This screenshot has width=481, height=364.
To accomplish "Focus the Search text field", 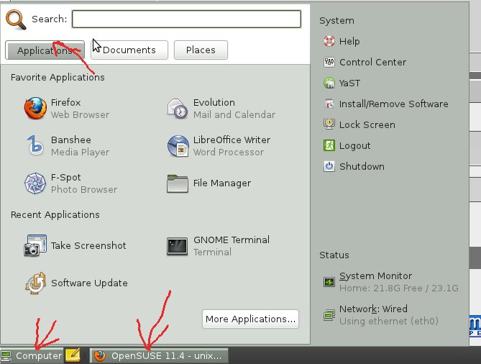I will (x=186, y=19).
